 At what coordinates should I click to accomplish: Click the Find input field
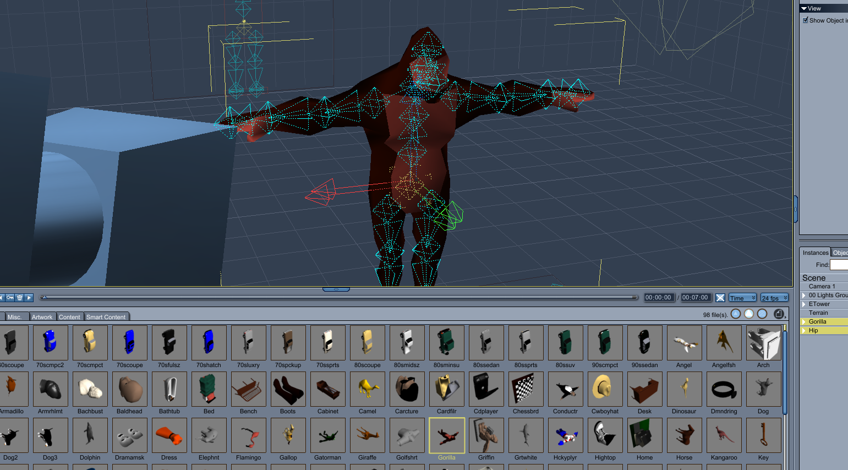[x=839, y=265]
